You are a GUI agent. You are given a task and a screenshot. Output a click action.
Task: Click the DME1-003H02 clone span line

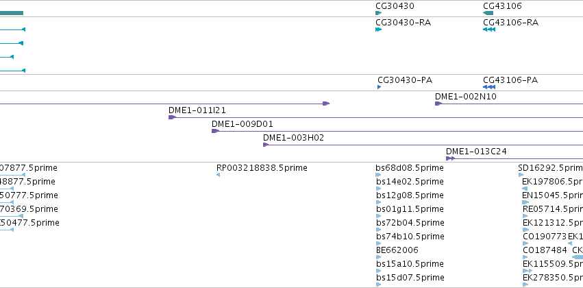pos(425,145)
